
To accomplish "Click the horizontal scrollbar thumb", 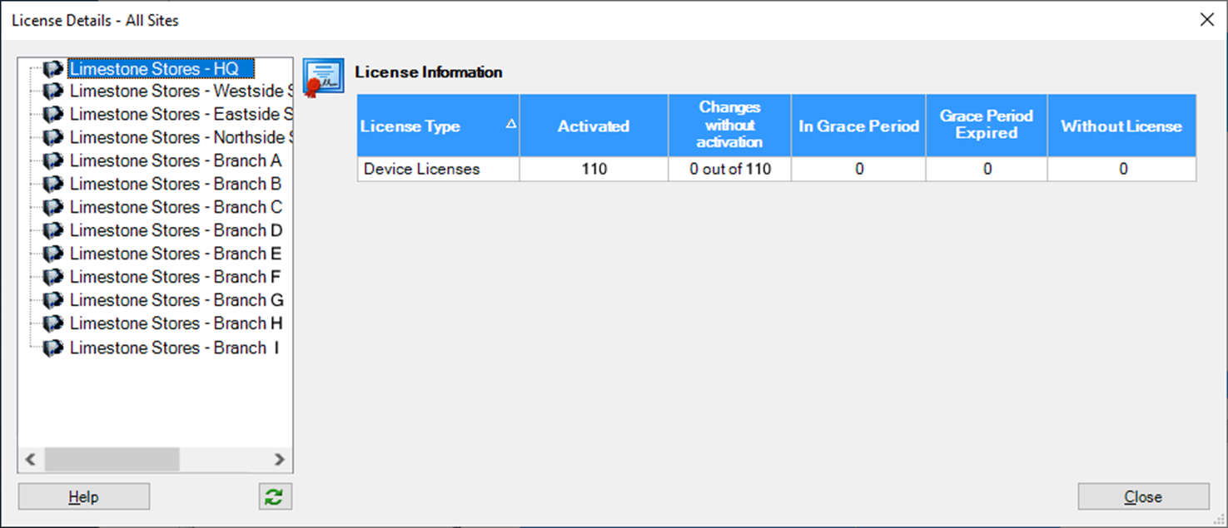I will (x=112, y=459).
